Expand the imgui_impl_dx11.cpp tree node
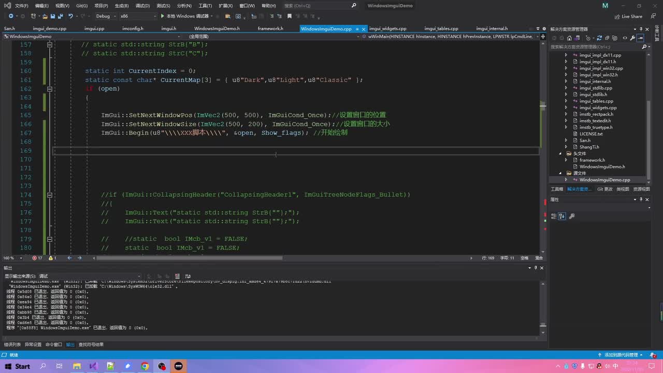Viewport: 663px width, 373px height. [x=566, y=55]
